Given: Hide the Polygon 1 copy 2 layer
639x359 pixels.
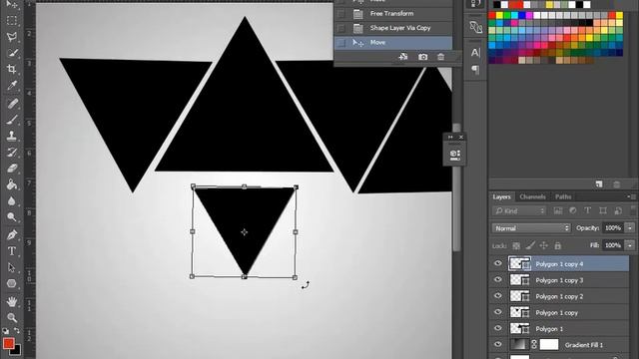Looking at the screenshot, I should pyautogui.click(x=497, y=296).
